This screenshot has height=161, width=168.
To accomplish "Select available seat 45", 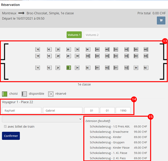I will [97, 49].
